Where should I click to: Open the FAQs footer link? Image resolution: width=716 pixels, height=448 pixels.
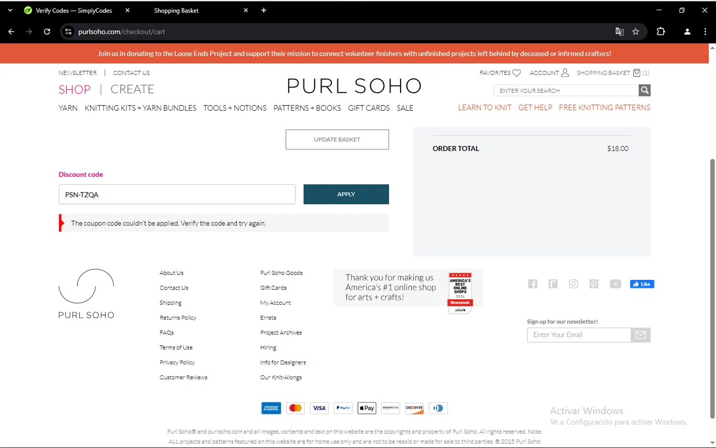click(167, 332)
